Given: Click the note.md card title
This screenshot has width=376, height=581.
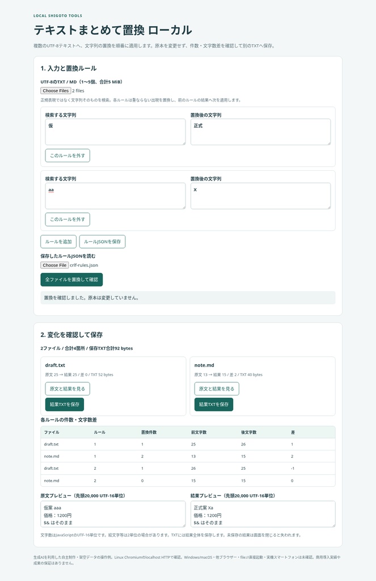Looking at the screenshot, I should (204, 365).
